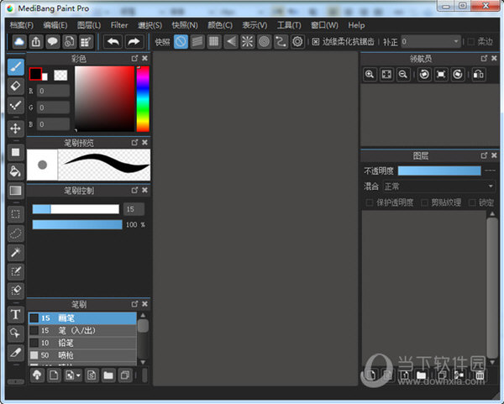Image resolution: width=504 pixels, height=404 pixels.
Task: Open snap settings gear icon
Action: (x=297, y=42)
